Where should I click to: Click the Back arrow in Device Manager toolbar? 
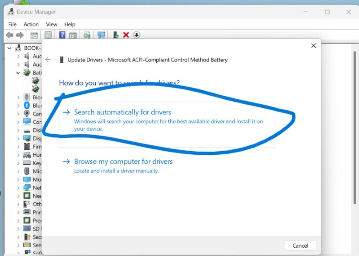(9, 35)
